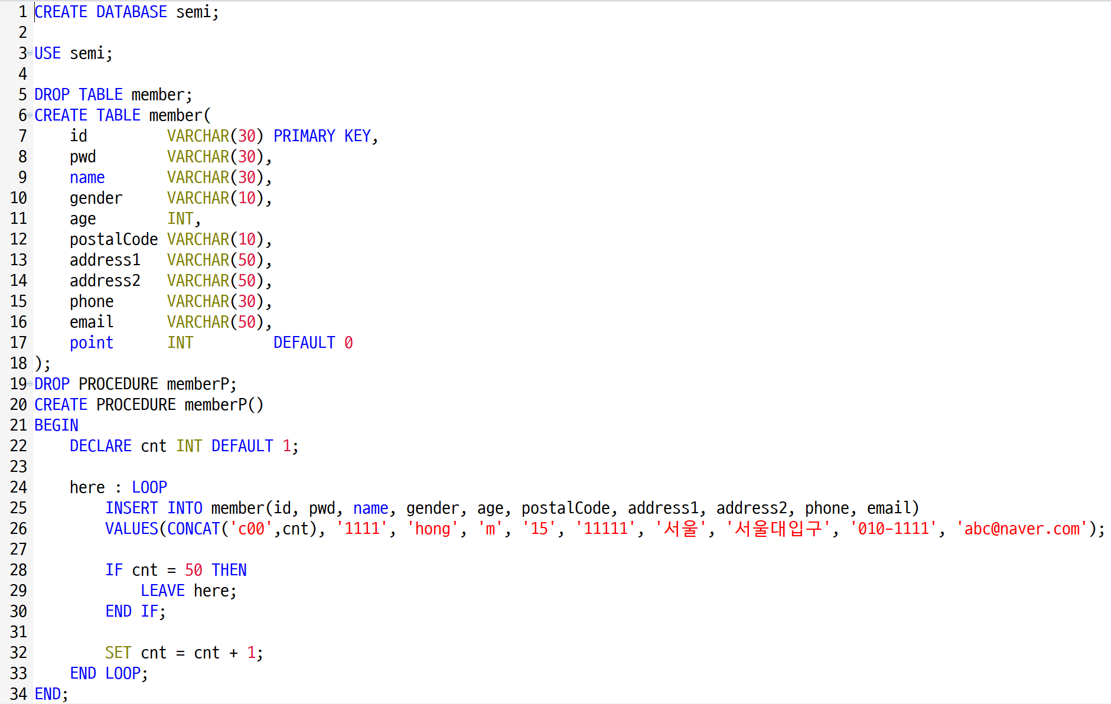
Task: Click the 'postalCode' column on line 12
Action: [x=114, y=239]
